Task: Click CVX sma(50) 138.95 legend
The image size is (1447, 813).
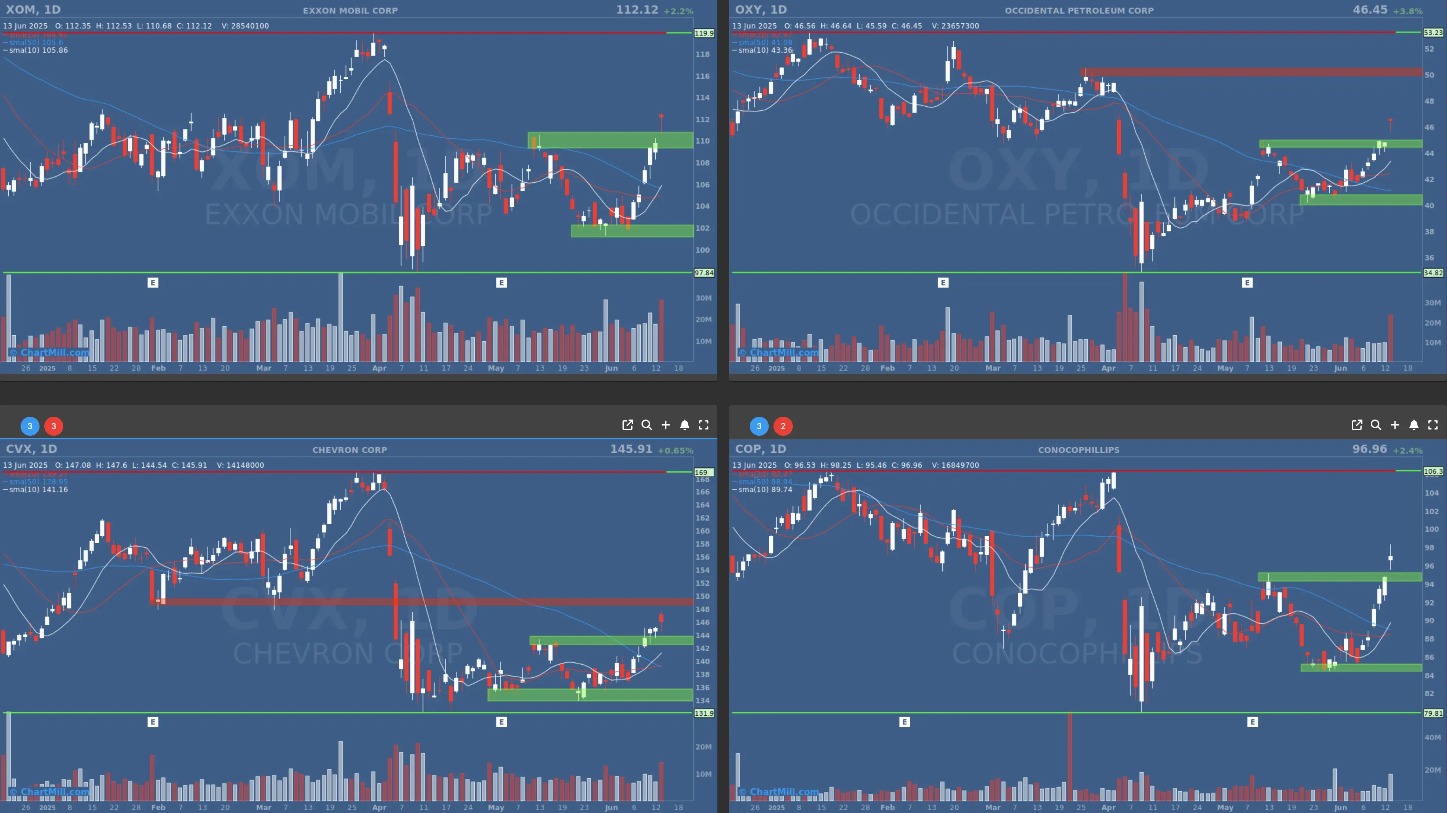Action: tap(36, 482)
